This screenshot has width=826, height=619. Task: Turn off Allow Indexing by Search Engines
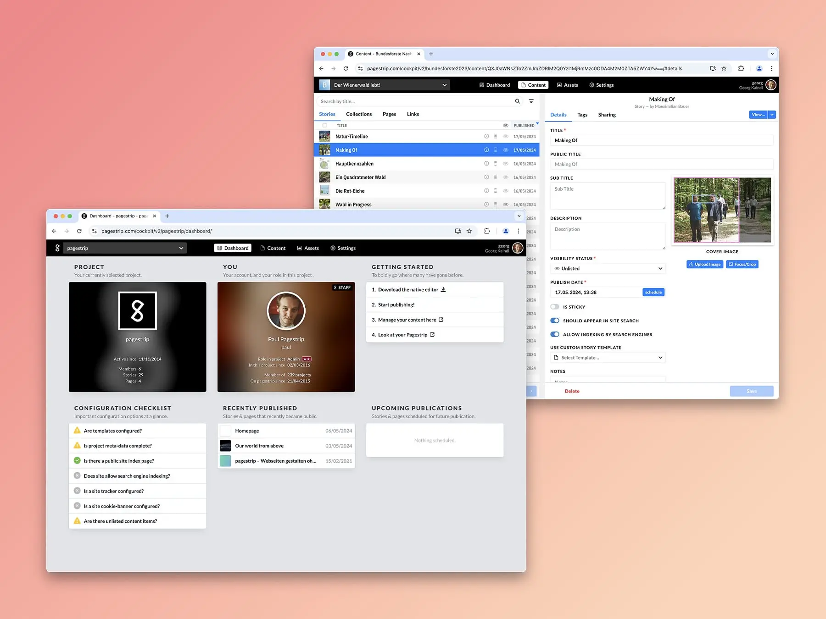click(x=555, y=334)
